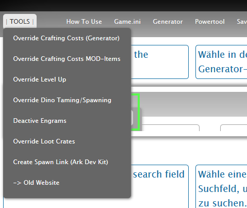Click the green-outlined highlighted field
Image resolution: width=247 pixels, height=208 pixels.
click(x=135, y=112)
